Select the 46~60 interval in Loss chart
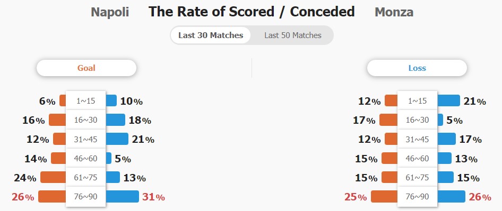 [x=417, y=158]
